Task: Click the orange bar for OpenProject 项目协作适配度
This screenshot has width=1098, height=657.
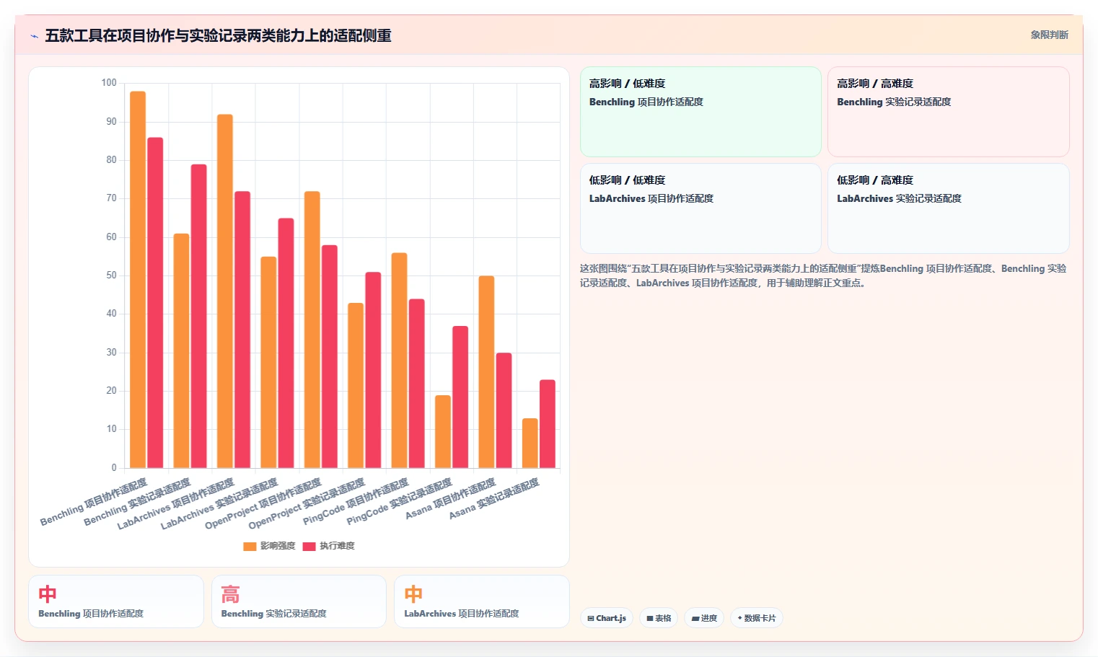Action: click(x=312, y=330)
